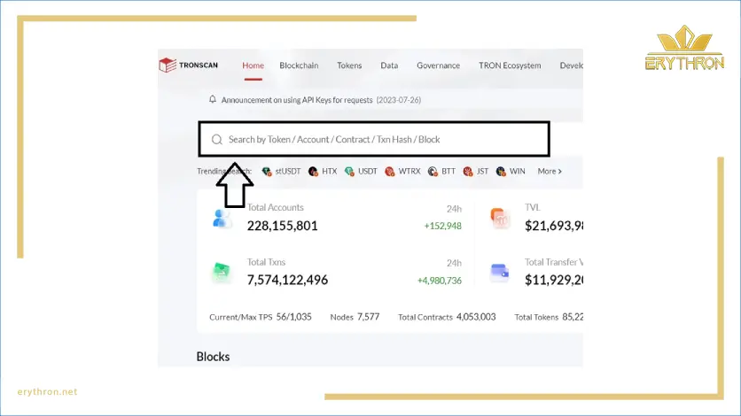Open the Blockchain menu
The image size is (741, 416).
(x=299, y=65)
